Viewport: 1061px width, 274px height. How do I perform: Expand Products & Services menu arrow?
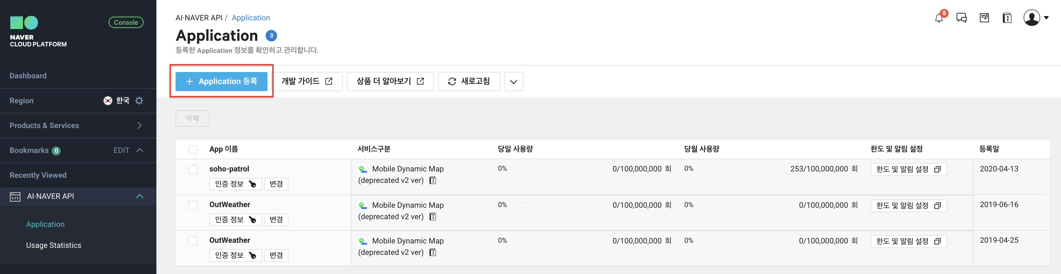[x=139, y=126]
